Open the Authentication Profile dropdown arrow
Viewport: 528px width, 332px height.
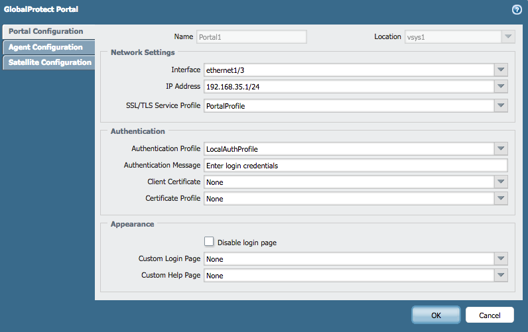pyautogui.click(x=501, y=149)
